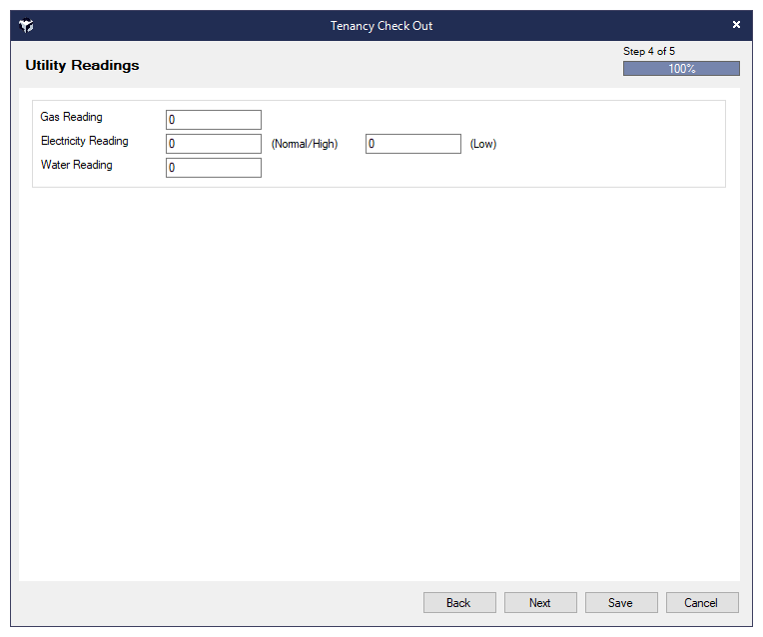Save the utility readings
Image resolution: width=763 pixels, height=637 pixels.
click(621, 603)
